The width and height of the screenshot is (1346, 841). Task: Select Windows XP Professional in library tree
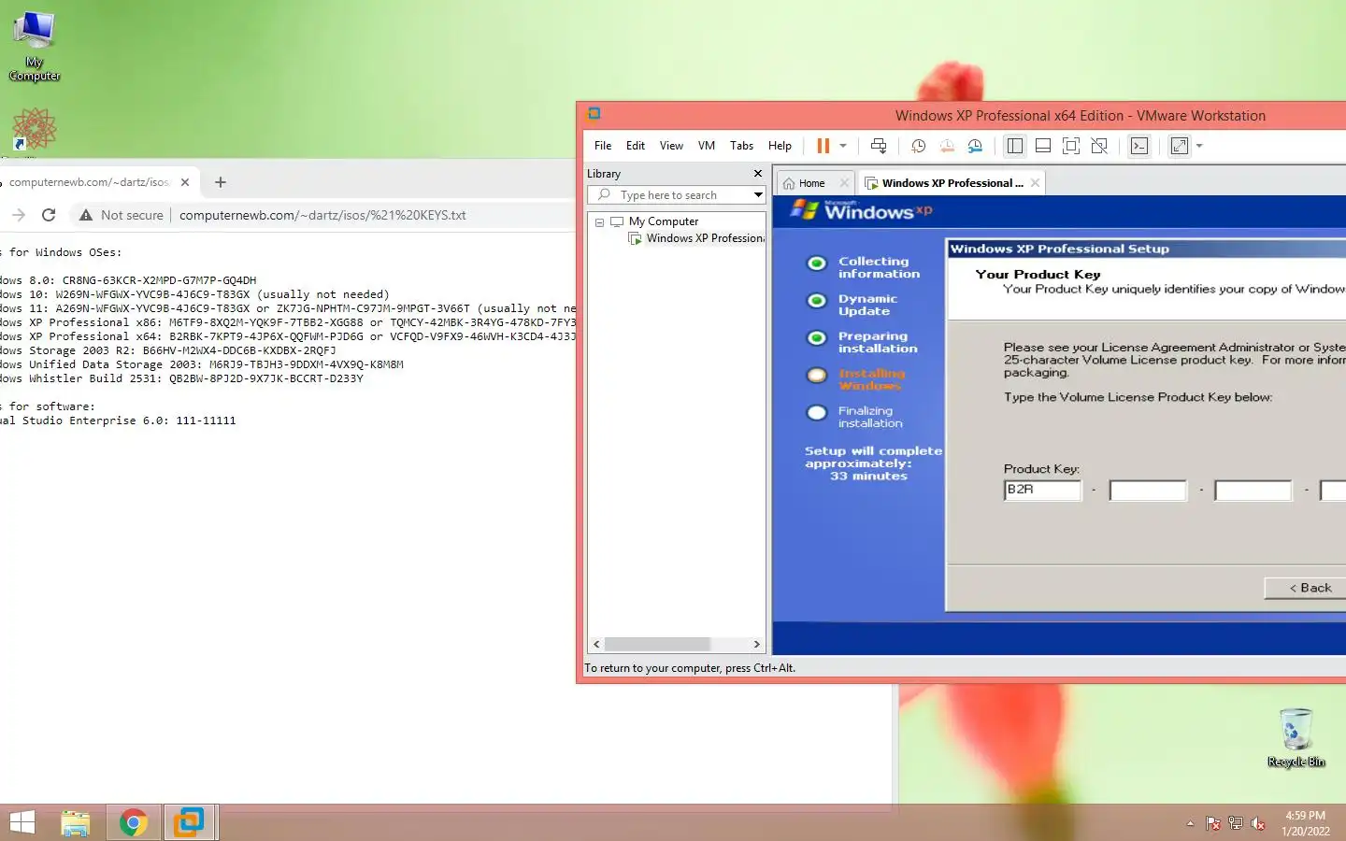(x=696, y=238)
